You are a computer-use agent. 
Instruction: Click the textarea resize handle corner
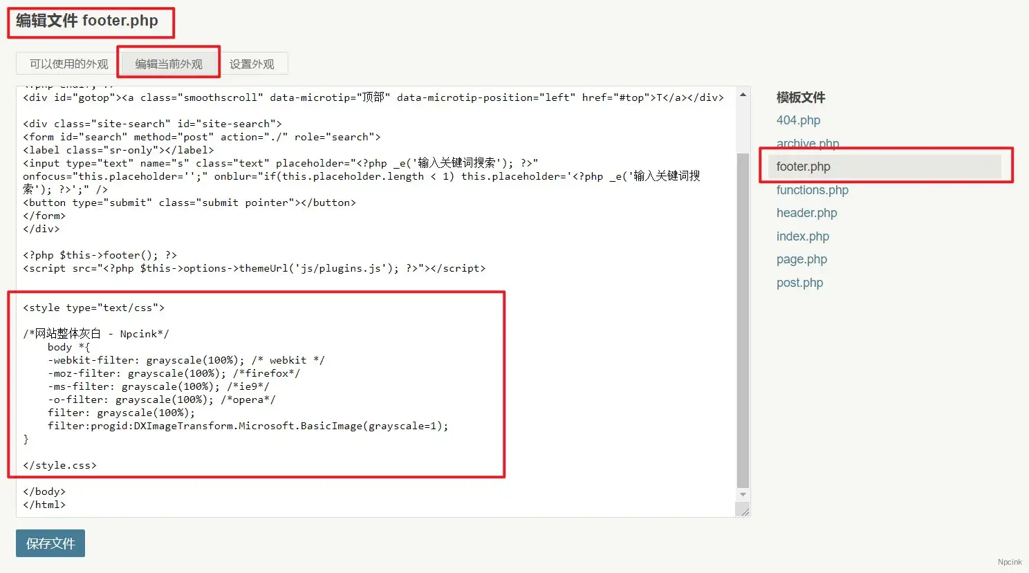744,511
